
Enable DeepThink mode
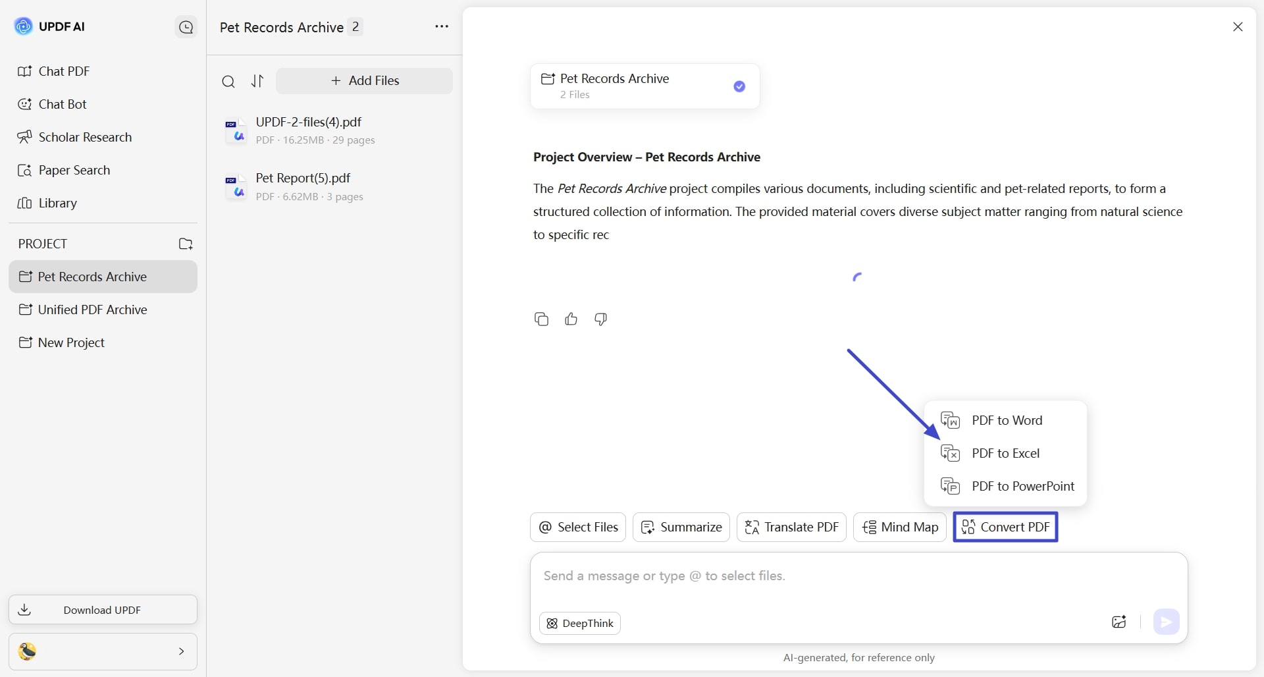pos(579,623)
